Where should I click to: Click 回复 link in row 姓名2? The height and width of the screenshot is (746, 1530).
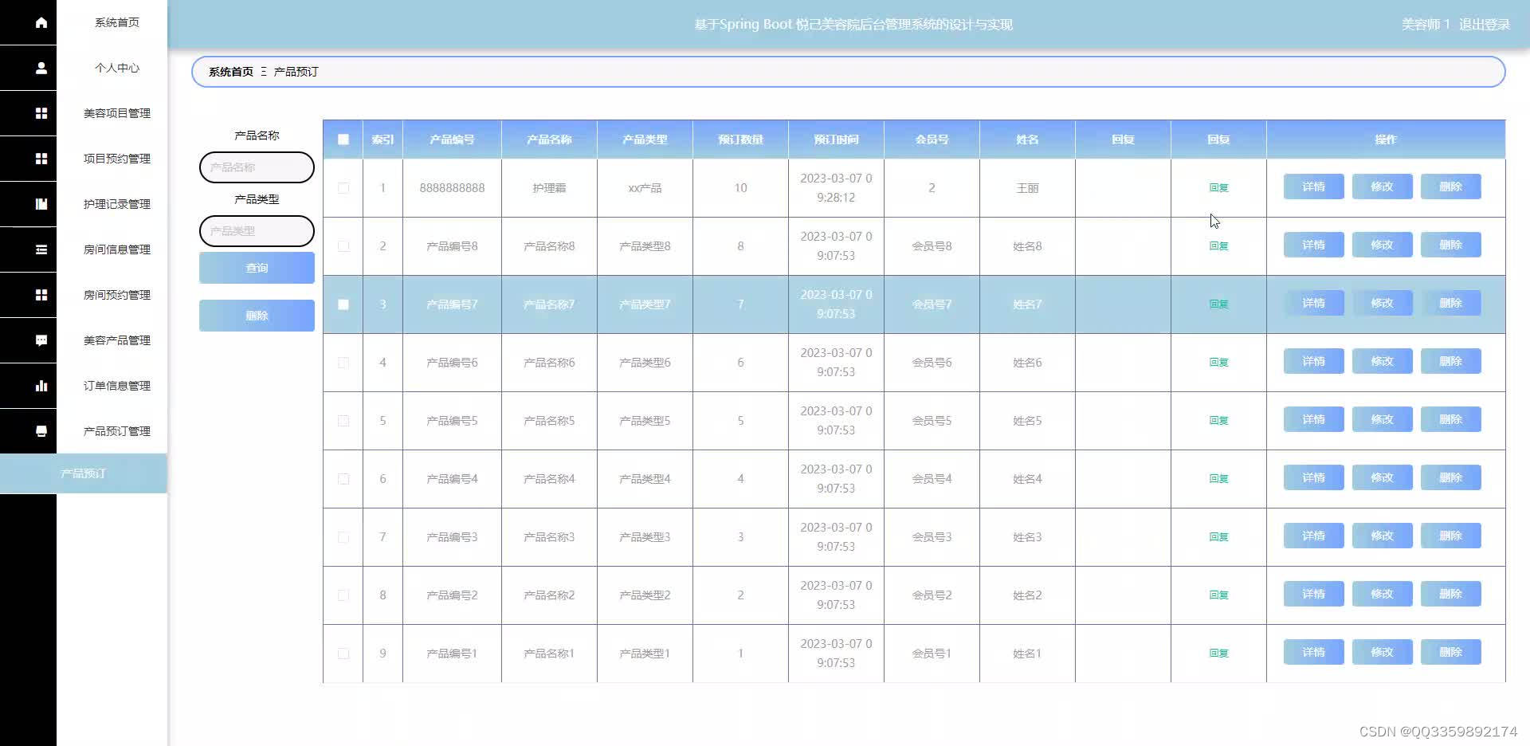pos(1218,595)
